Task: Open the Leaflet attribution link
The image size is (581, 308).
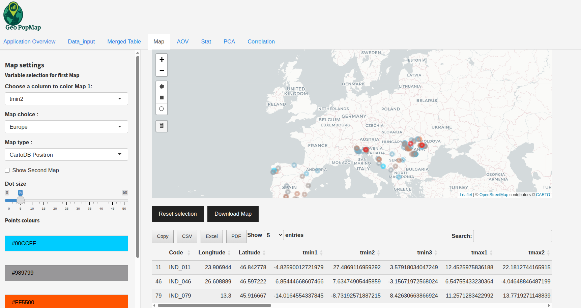Action: (x=466, y=195)
